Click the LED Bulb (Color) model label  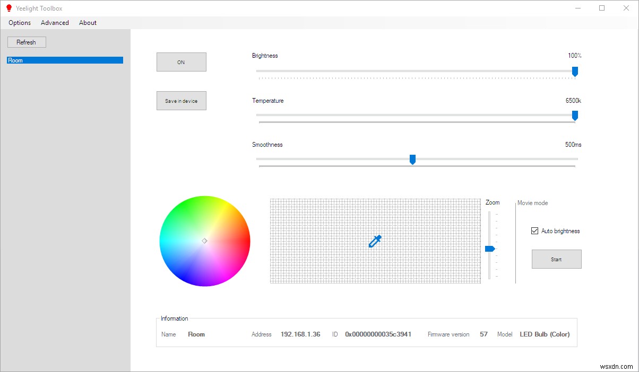tap(545, 334)
